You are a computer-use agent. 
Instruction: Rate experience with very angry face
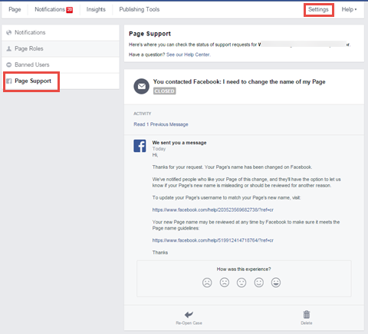click(x=207, y=283)
